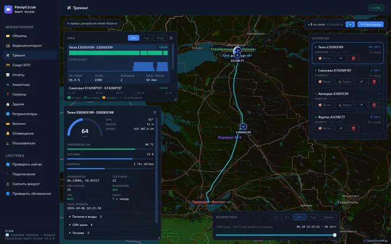Select 7 дн in the Связь panel

(x=146, y=38)
